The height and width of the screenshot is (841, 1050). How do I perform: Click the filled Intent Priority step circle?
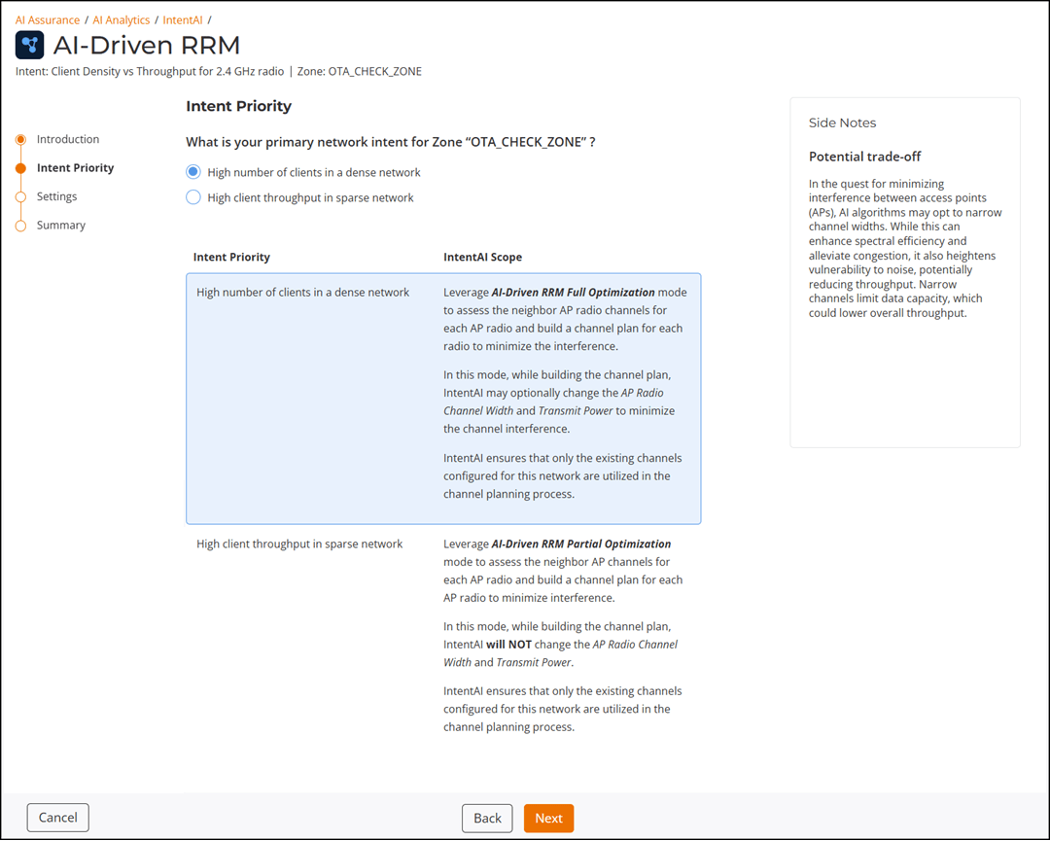pos(19,167)
